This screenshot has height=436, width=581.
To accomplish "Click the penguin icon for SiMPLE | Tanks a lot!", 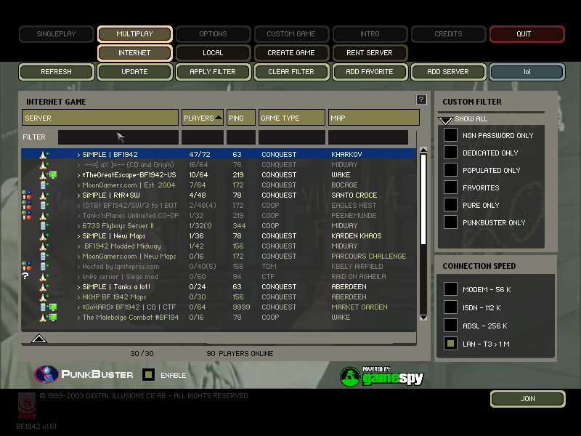I will 44,287.
